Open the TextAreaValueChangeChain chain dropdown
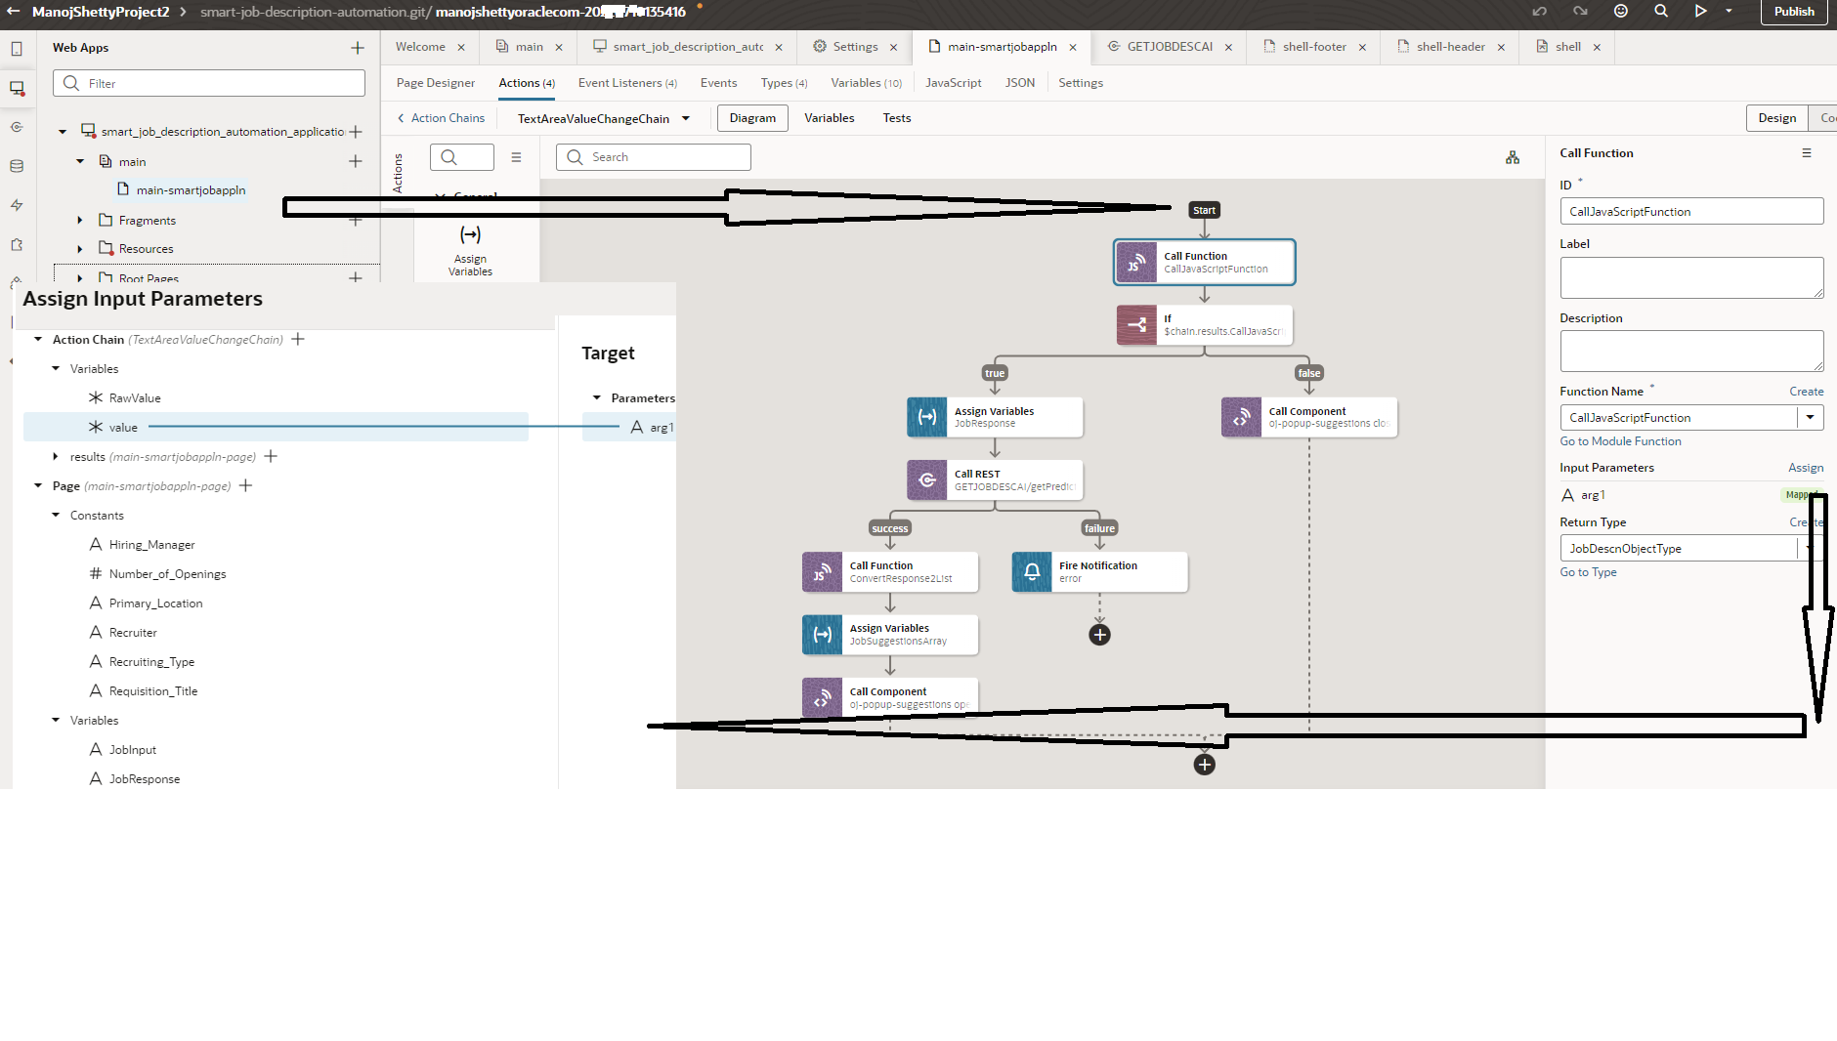This screenshot has height=1041, width=1837. 687,118
